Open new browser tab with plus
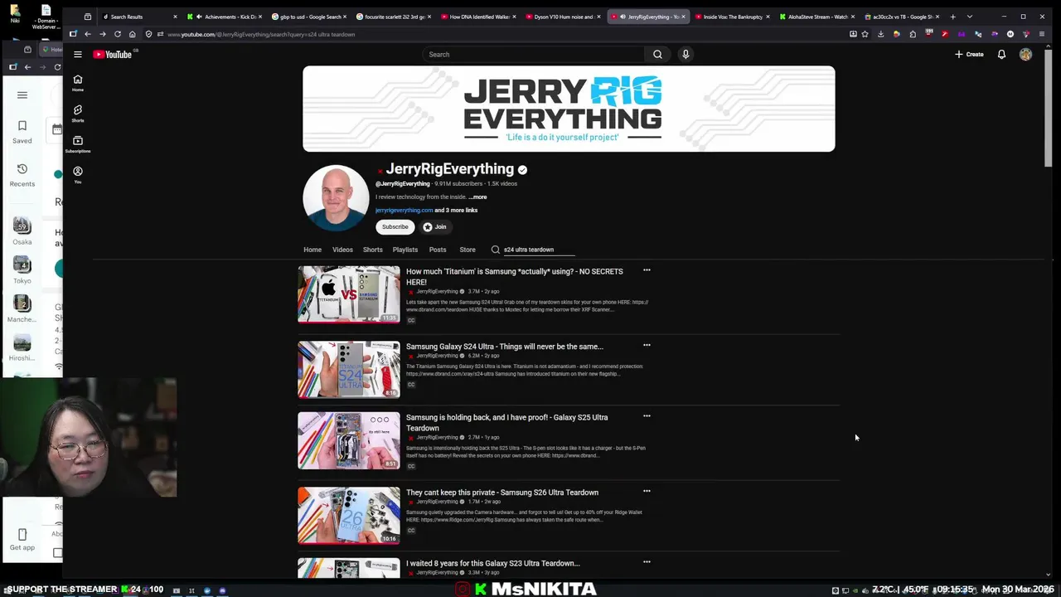 [952, 17]
